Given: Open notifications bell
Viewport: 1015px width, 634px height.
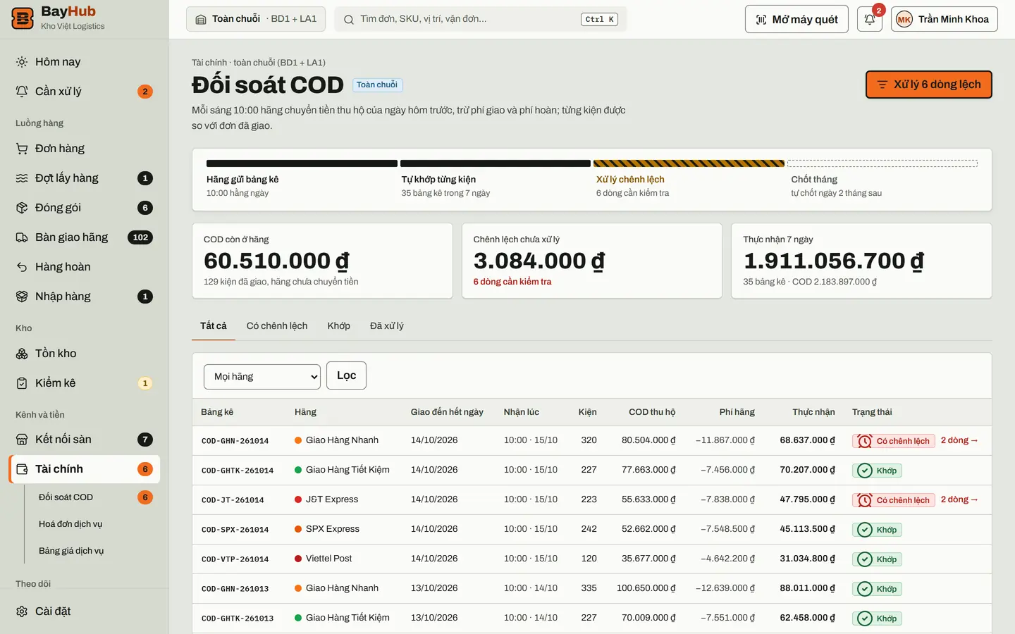Looking at the screenshot, I should pos(870,20).
